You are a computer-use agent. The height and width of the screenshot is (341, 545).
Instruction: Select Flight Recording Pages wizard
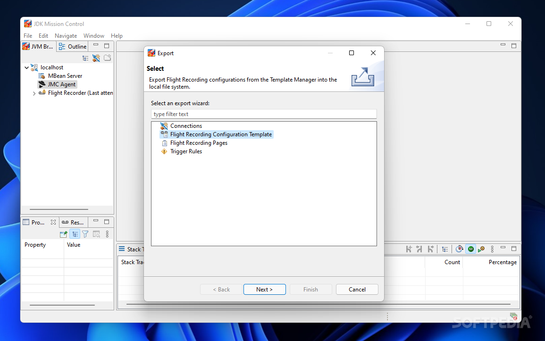(199, 143)
